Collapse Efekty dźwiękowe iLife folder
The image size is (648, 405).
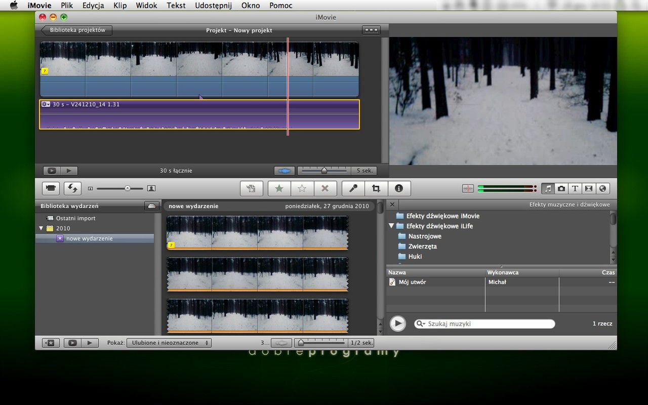(391, 226)
